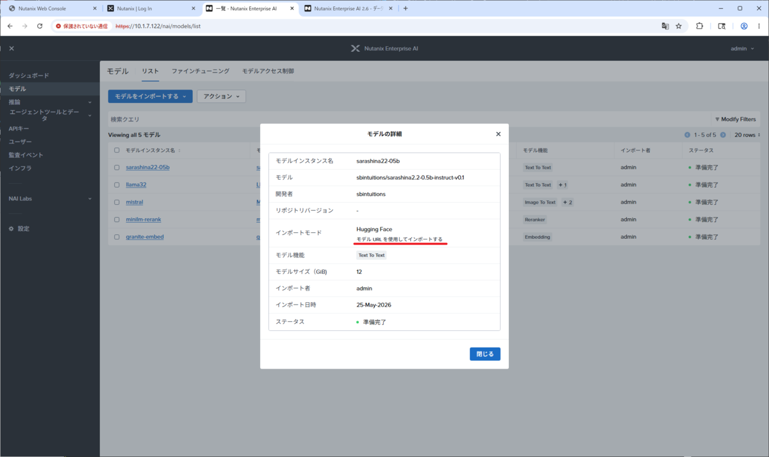Open the granite-embed model link
This screenshot has height=457, width=769.
[145, 237]
